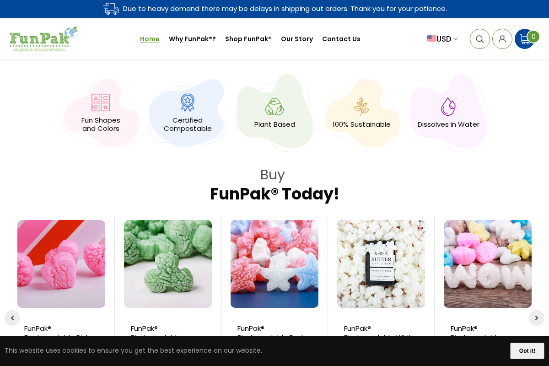Open the USD currency dropdown
This screenshot has width=549, height=366.
tap(442, 39)
